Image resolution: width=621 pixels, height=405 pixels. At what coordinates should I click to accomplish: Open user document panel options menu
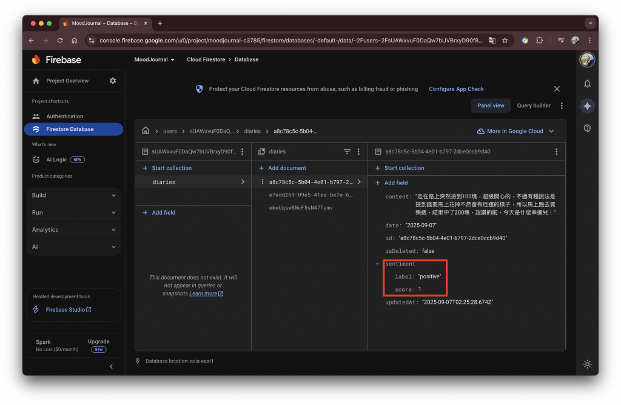click(x=243, y=152)
